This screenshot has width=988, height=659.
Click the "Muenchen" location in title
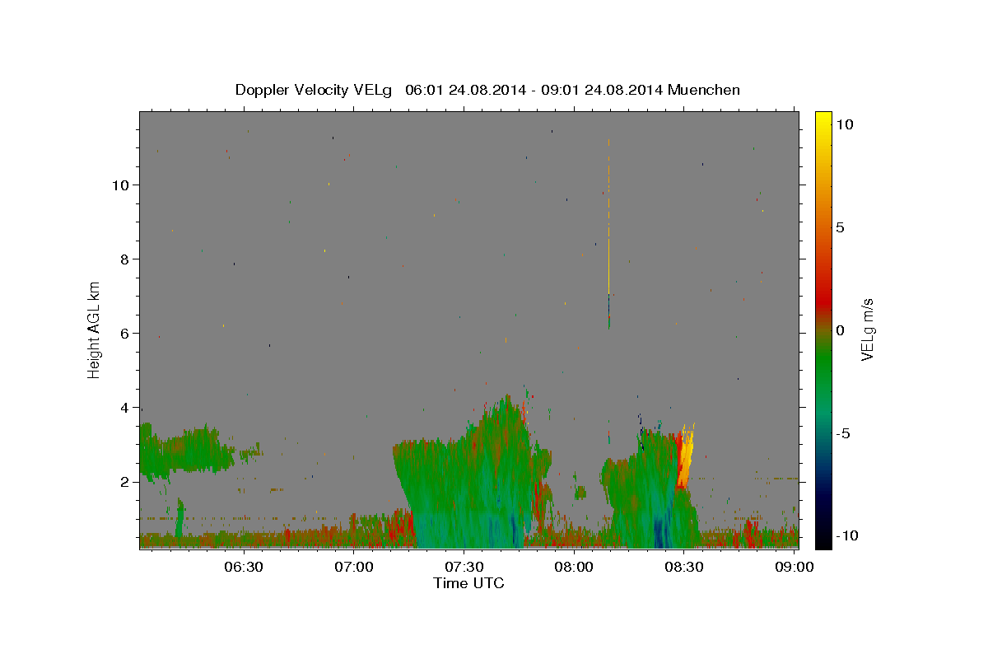(704, 90)
